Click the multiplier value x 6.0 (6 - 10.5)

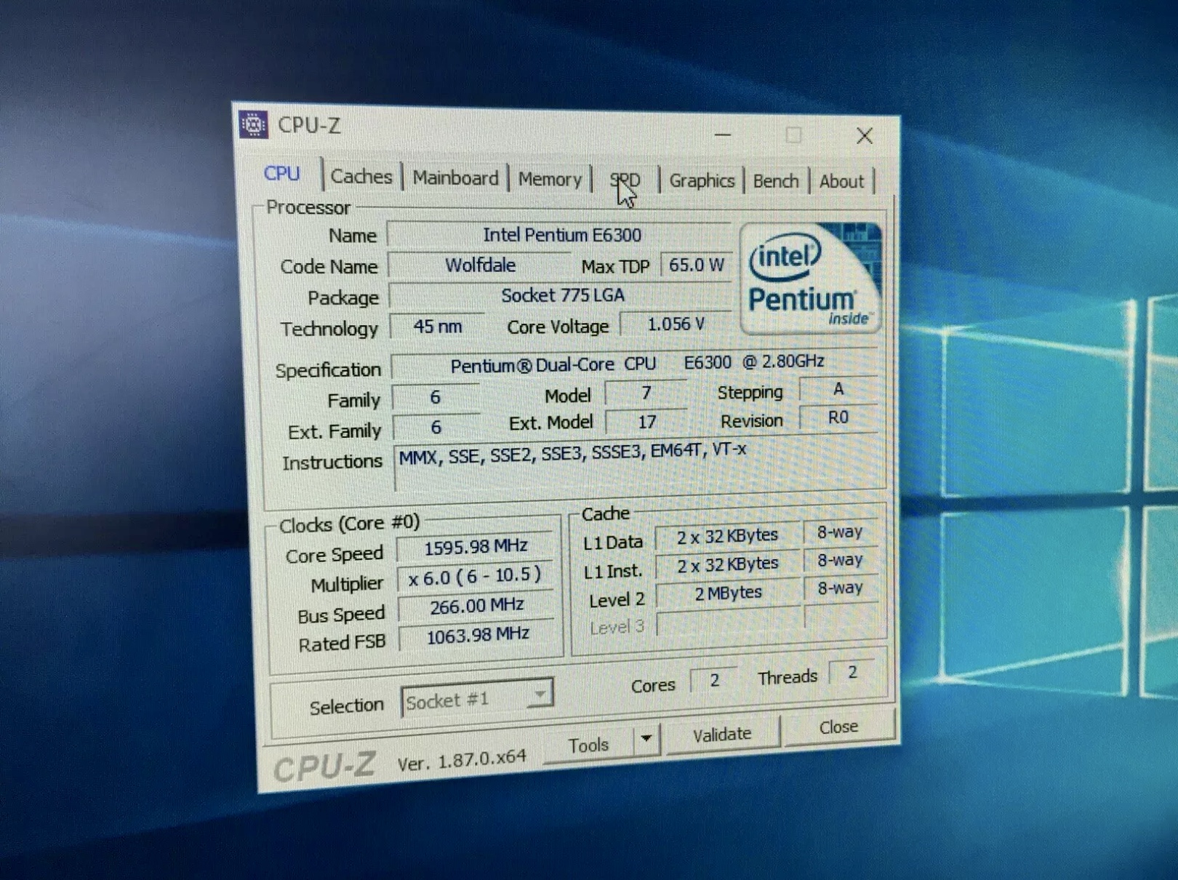click(x=476, y=576)
